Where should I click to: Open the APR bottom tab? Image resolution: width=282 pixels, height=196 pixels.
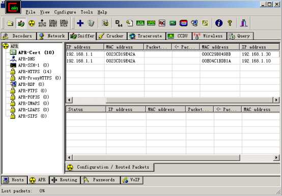pos(38,180)
